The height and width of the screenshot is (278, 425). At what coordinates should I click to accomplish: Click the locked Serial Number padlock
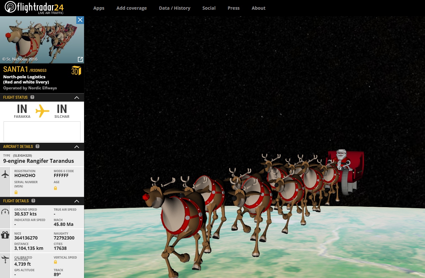coord(16,192)
